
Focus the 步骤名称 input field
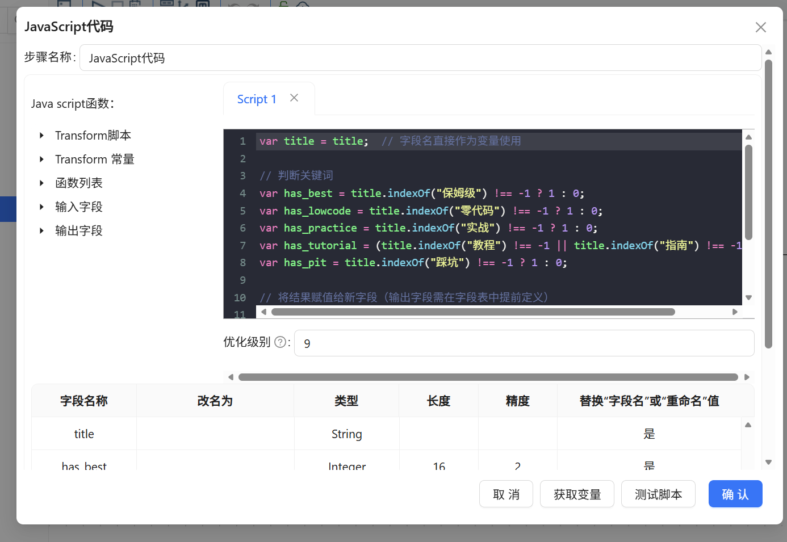[420, 58]
